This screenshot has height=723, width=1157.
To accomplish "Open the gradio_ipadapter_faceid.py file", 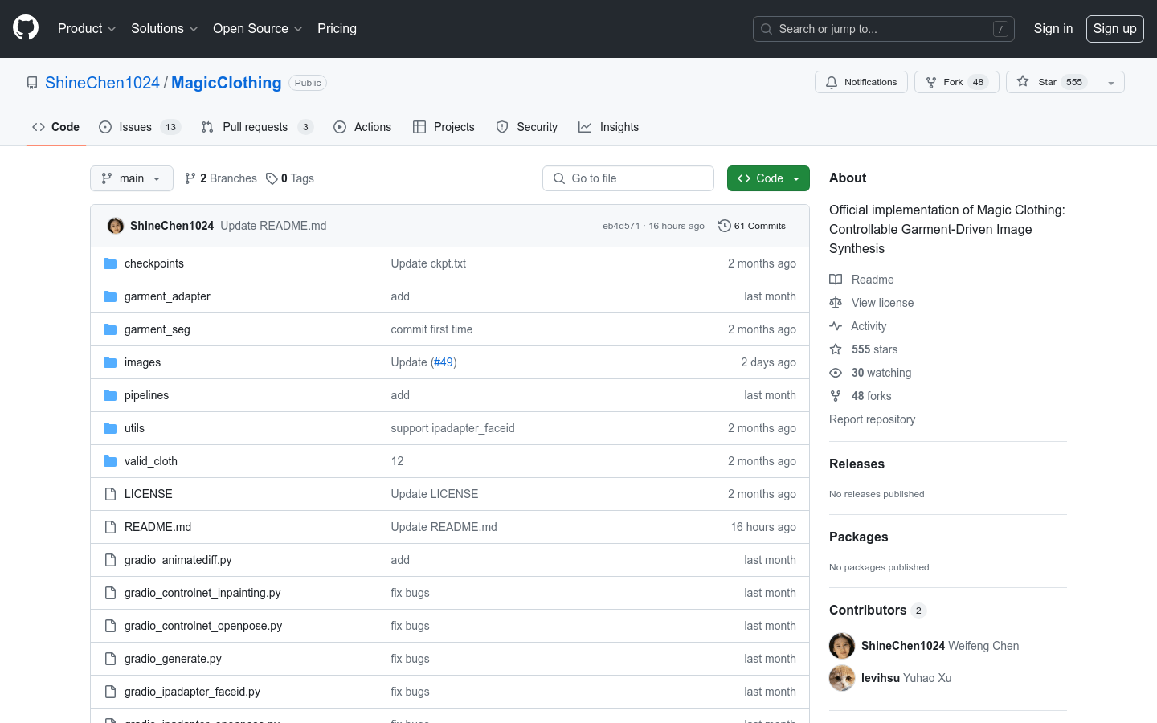I will coord(192,692).
